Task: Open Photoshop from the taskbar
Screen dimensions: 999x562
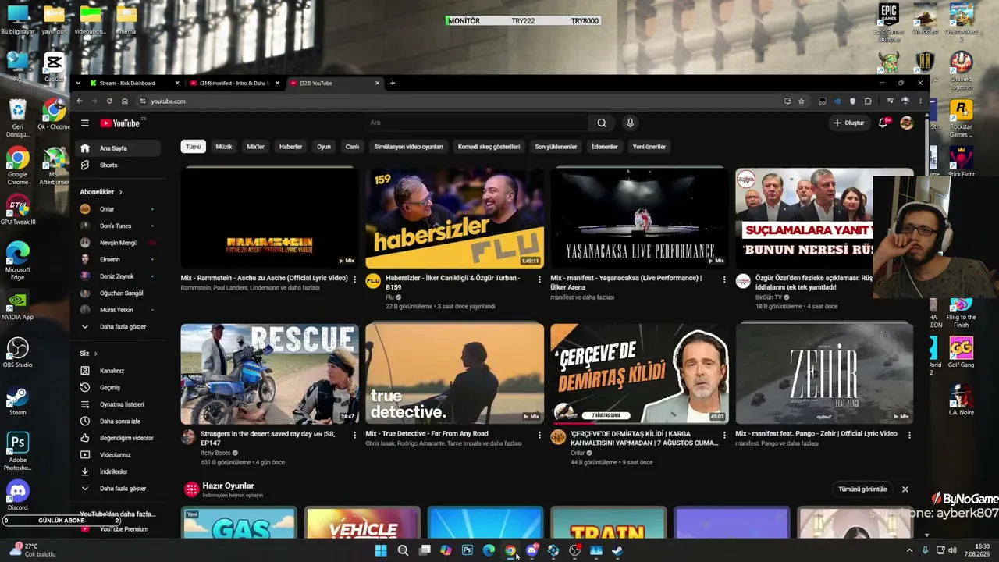Action: click(x=467, y=550)
